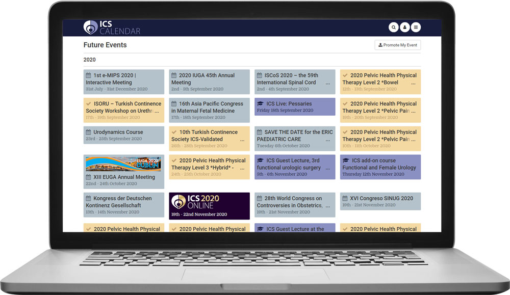Click the ICS Calendar logo
Image resolution: width=510 pixels, height=295 pixels.
(112, 28)
